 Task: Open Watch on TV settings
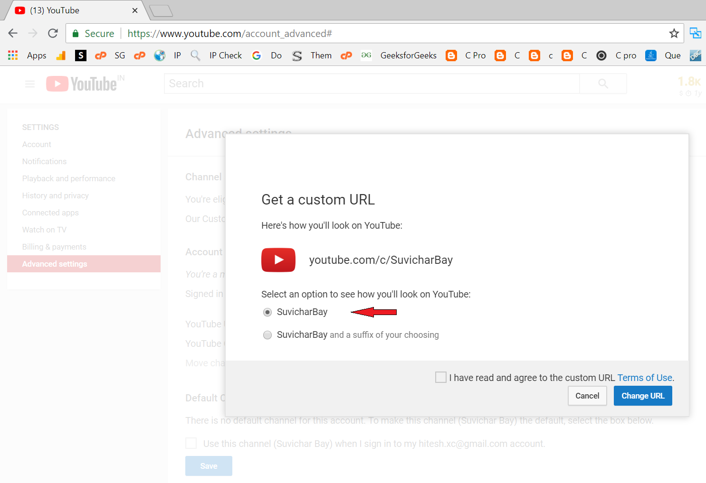44,230
